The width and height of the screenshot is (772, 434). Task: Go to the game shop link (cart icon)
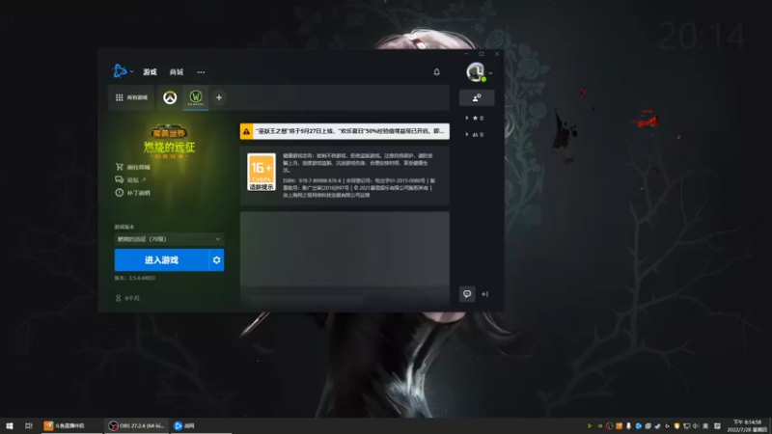tap(132, 167)
